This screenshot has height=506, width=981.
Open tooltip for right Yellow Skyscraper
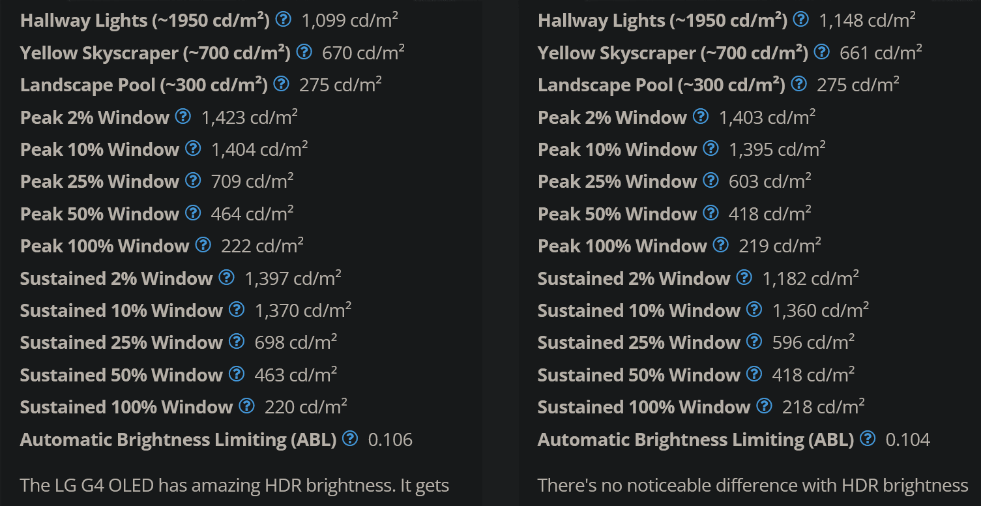[x=821, y=52]
